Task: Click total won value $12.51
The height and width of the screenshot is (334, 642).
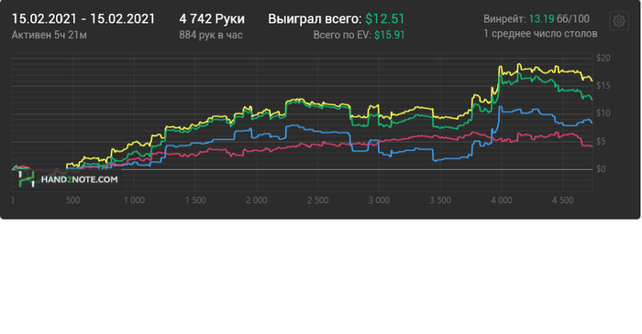Action: click(x=385, y=19)
